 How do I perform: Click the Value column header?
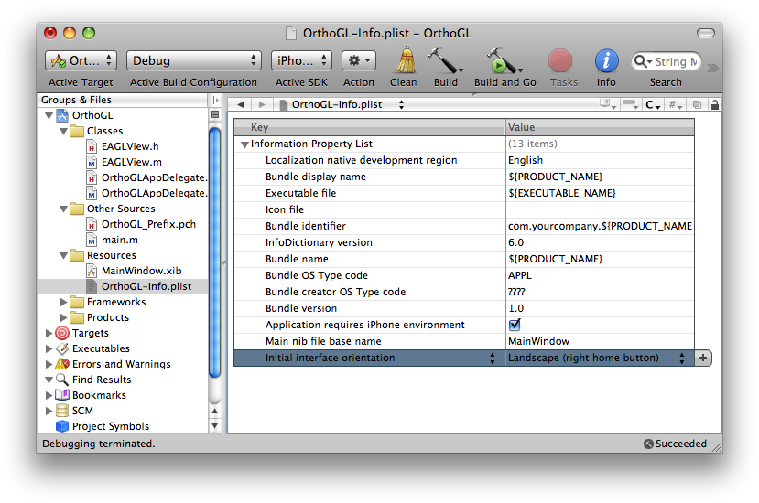[x=600, y=127]
